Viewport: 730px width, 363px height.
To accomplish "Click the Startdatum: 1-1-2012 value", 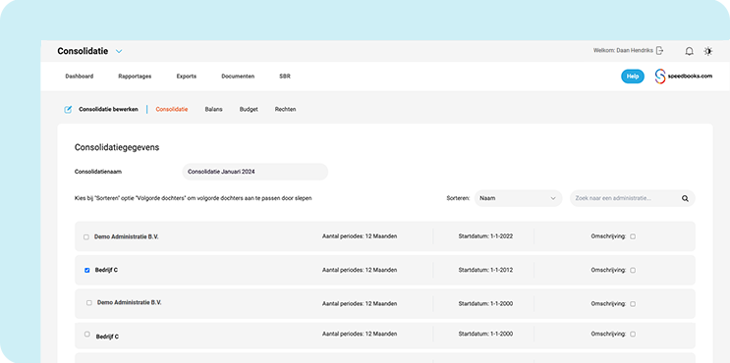I will 485,270.
